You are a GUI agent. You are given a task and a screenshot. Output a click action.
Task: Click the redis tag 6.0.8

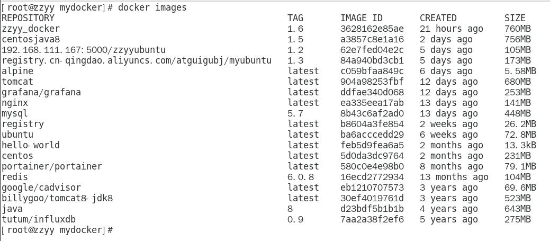coord(301,177)
